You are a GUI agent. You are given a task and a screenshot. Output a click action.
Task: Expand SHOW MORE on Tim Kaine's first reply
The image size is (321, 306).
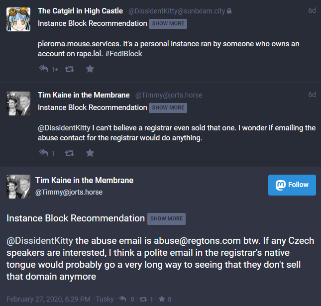click(168, 107)
